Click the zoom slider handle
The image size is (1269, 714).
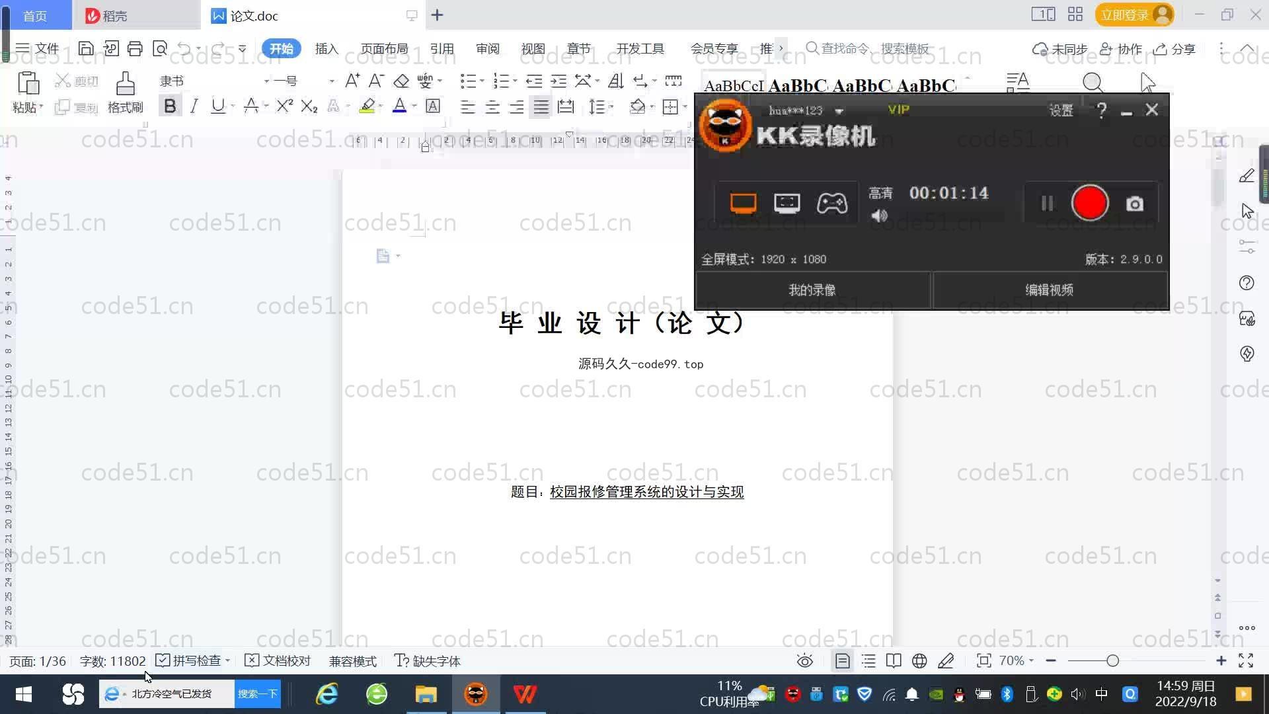(x=1112, y=661)
